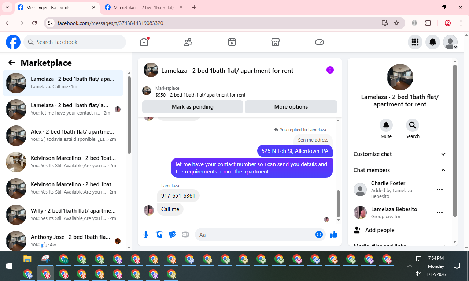Expand Customize chat section
The height and width of the screenshot is (281, 469).
(x=400, y=154)
